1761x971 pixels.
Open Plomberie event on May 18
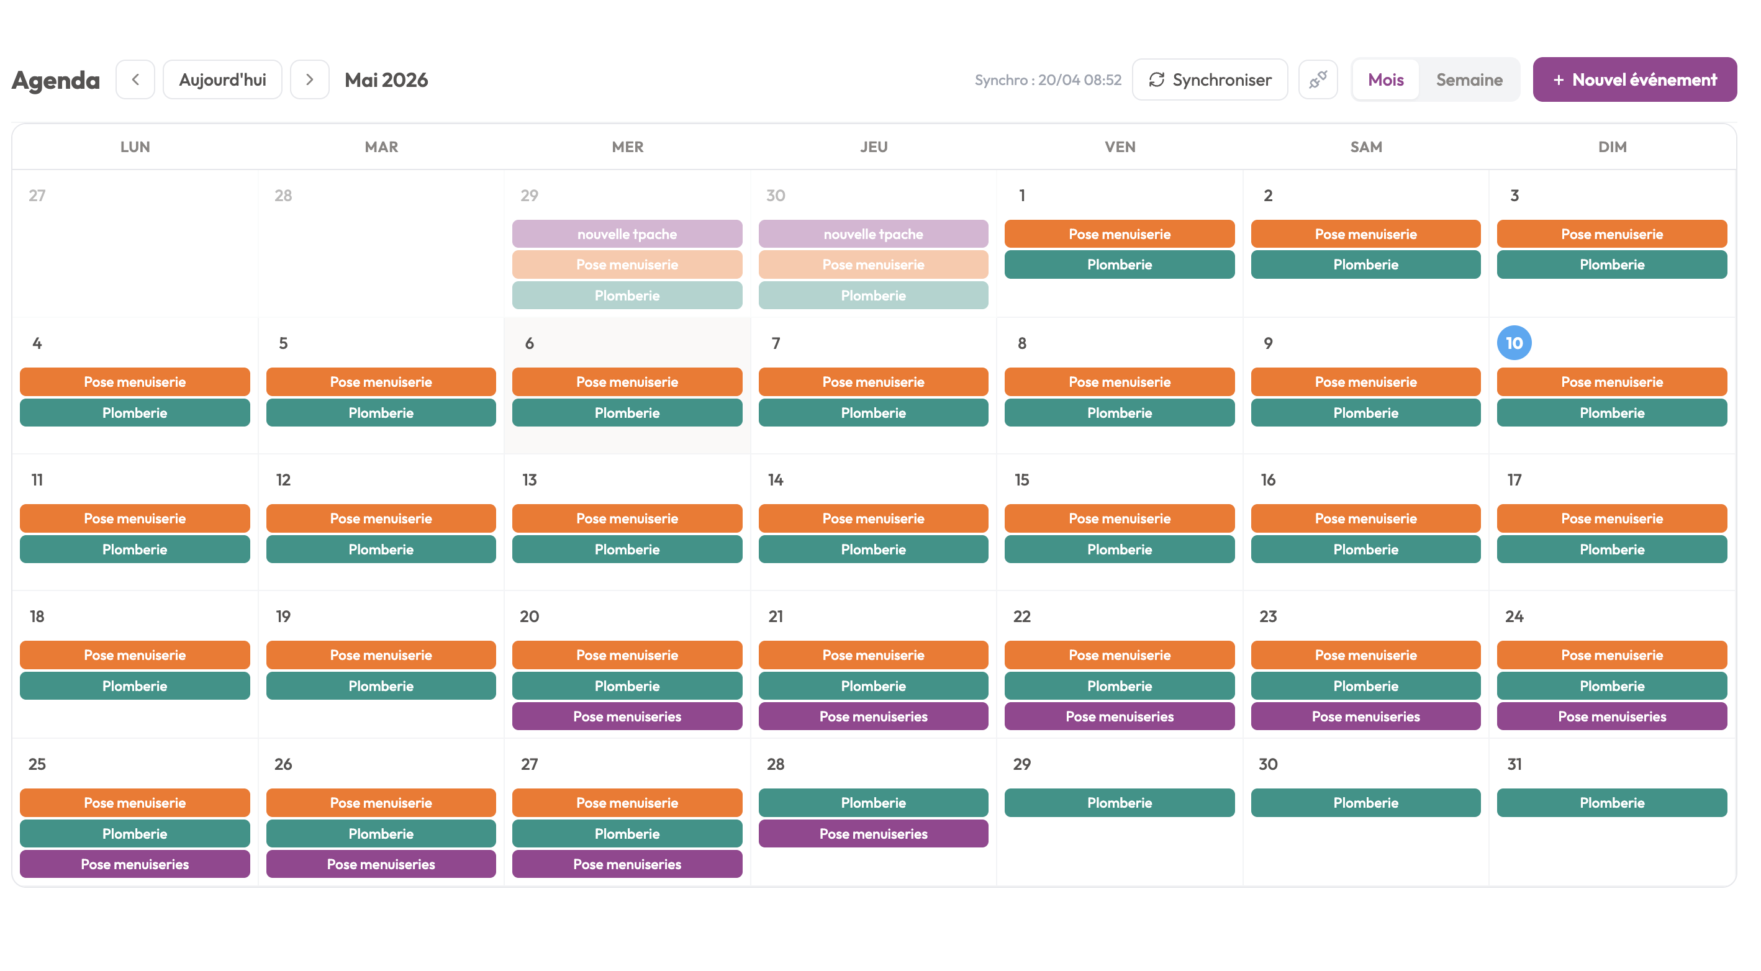tap(135, 686)
